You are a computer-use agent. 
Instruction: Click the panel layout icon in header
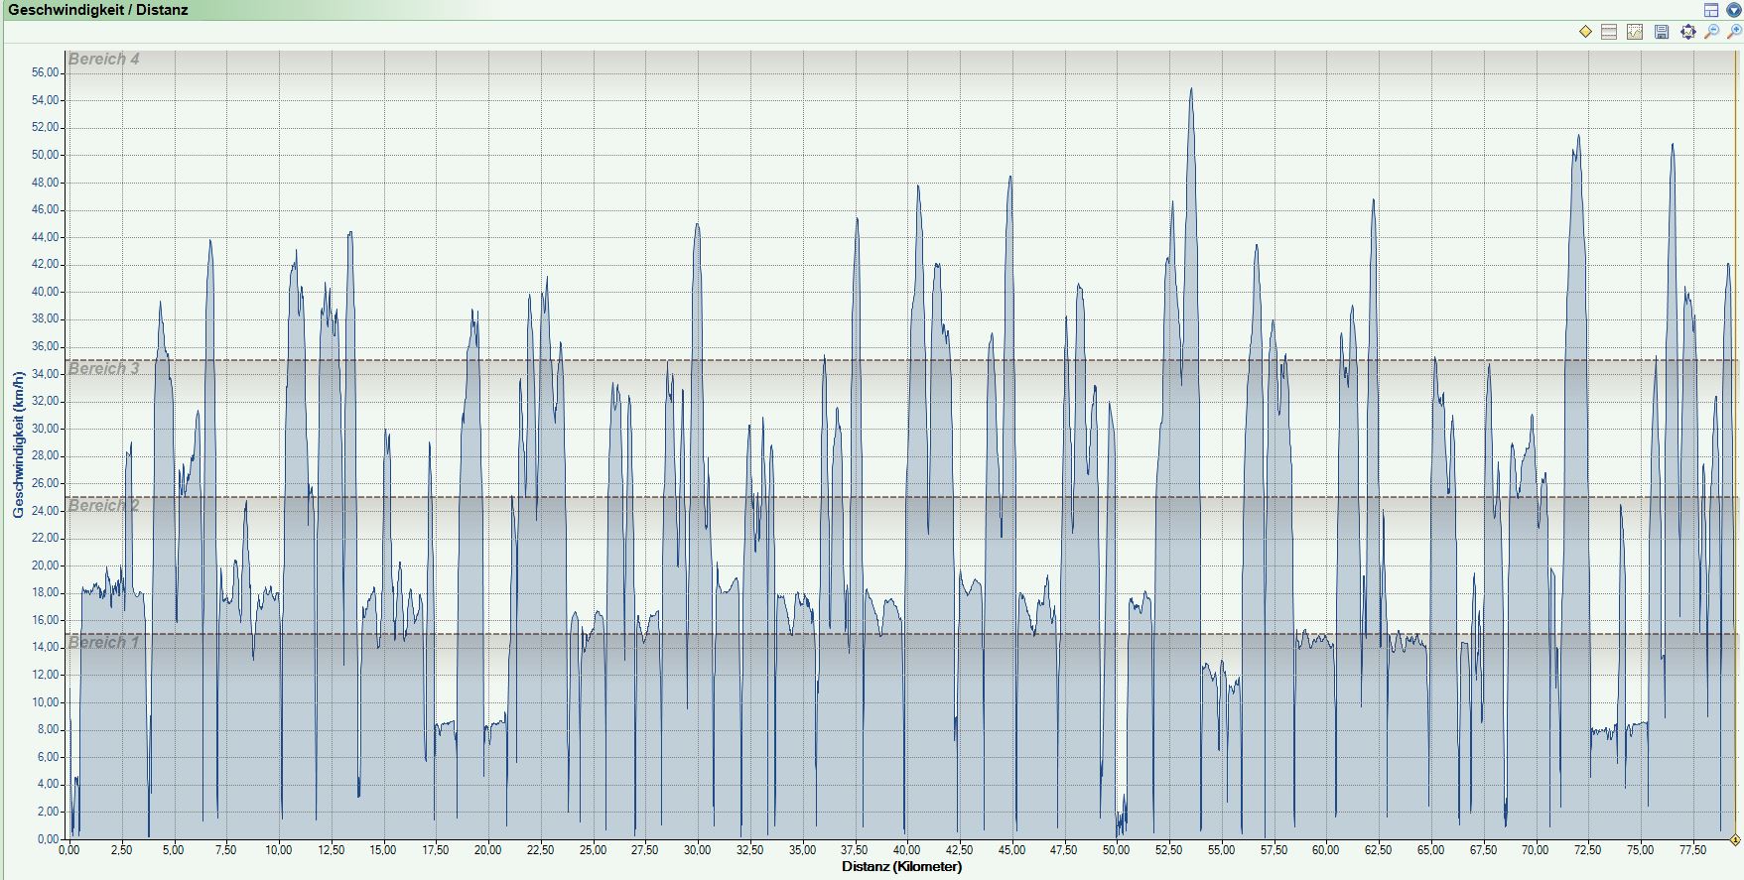coord(1711,10)
